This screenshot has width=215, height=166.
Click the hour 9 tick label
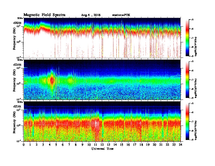coord(83,145)
